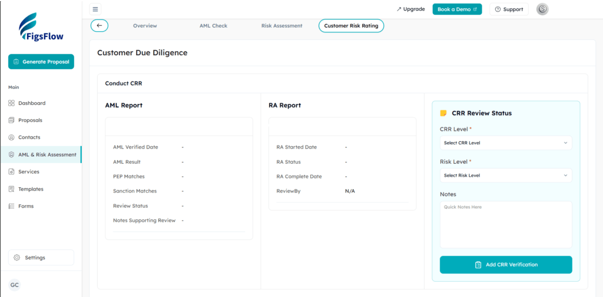
Task: Click into the Quick Notes text area
Action: tap(506, 225)
